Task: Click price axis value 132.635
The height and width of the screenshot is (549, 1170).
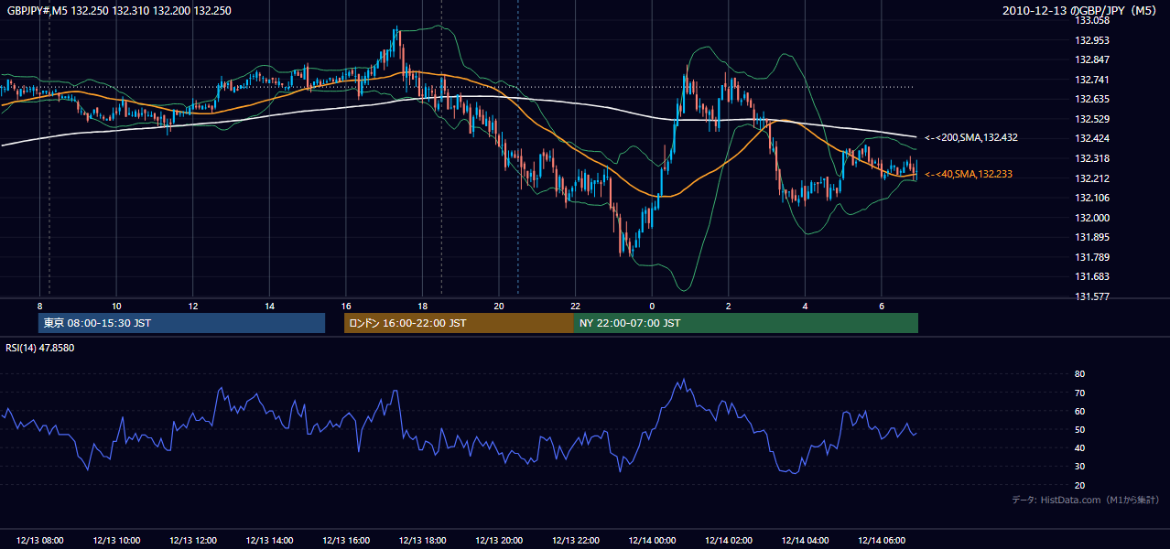Action: coord(1092,99)
